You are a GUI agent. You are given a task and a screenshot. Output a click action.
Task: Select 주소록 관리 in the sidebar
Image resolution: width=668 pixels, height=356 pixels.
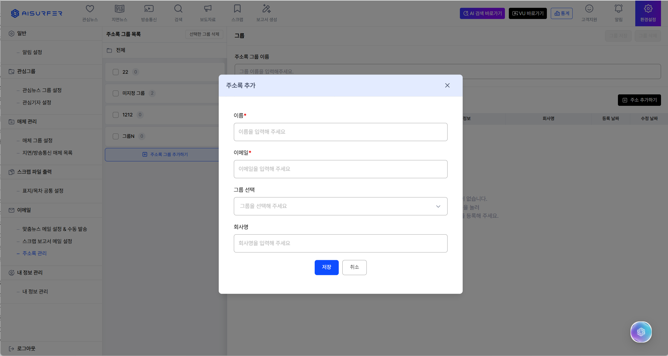pyautogui.click(x=34, y=253)
